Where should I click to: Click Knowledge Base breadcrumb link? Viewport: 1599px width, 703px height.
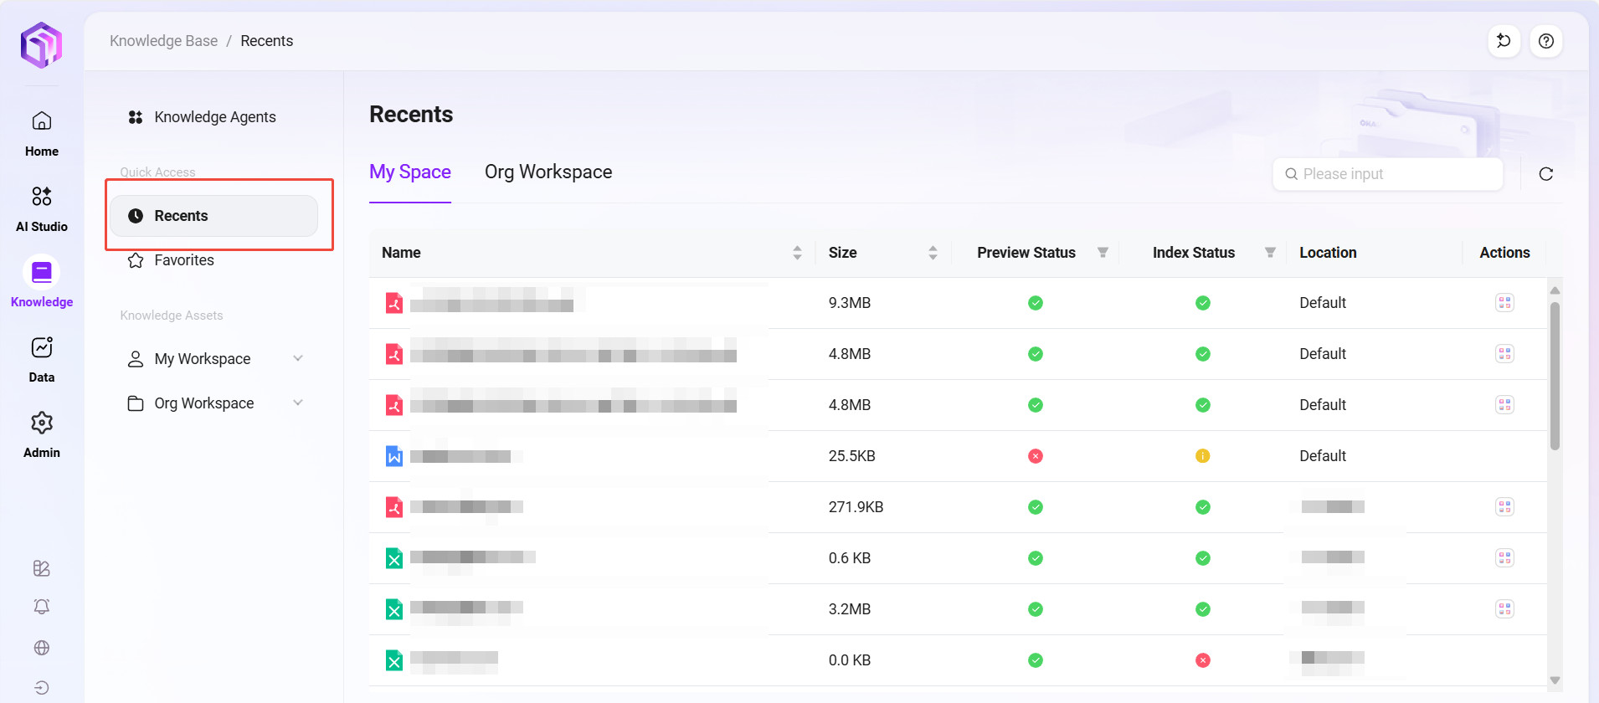pos(164,41)
